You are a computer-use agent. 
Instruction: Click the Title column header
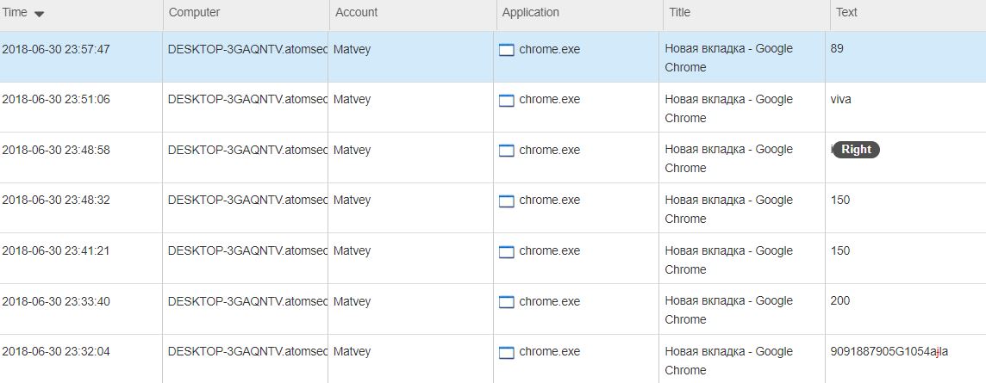tap(679, 13)
